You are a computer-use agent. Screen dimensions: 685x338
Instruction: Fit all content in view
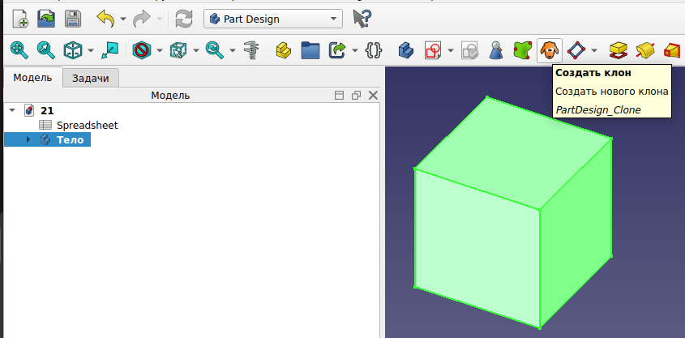[x=19, y=50]
